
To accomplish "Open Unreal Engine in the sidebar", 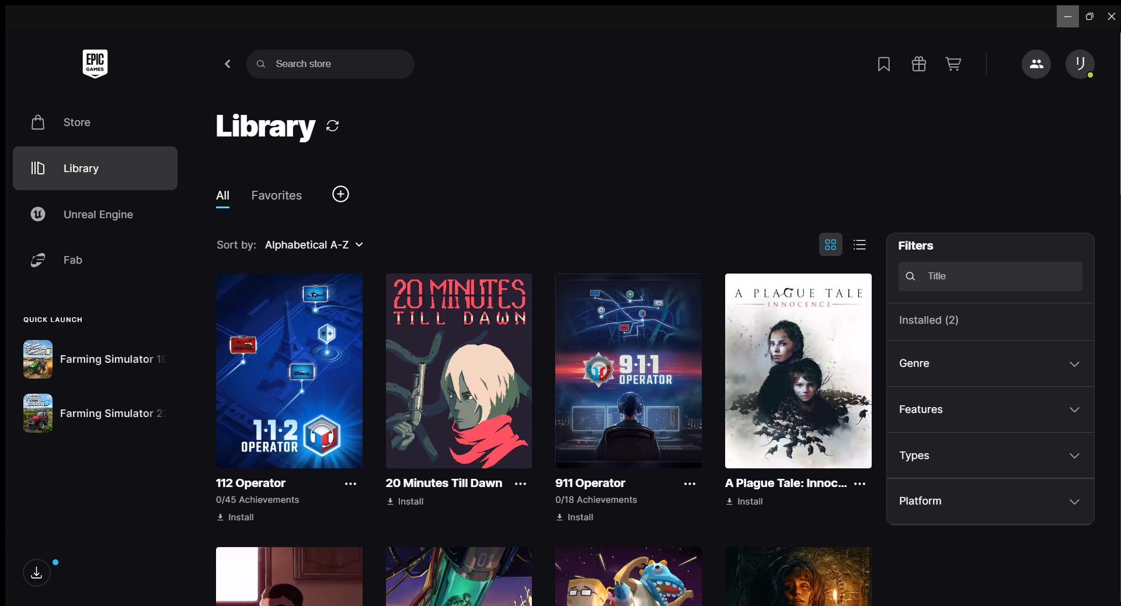I will [95, 214].
